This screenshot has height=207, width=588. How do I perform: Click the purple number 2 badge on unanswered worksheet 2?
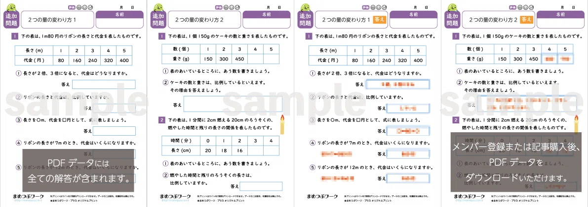click(x=161, y=119)
